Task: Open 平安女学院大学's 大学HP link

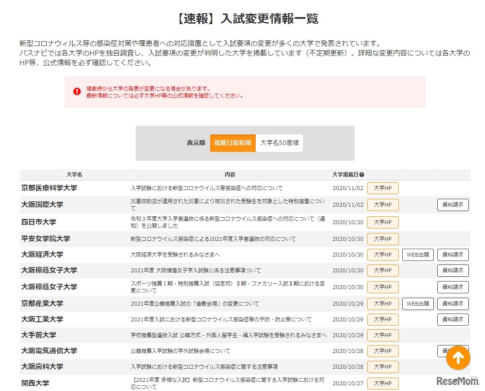Action: [x=383, y=239]
